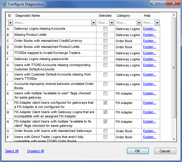Open the Help column filter dropdown arrow

tap(157, 23)
